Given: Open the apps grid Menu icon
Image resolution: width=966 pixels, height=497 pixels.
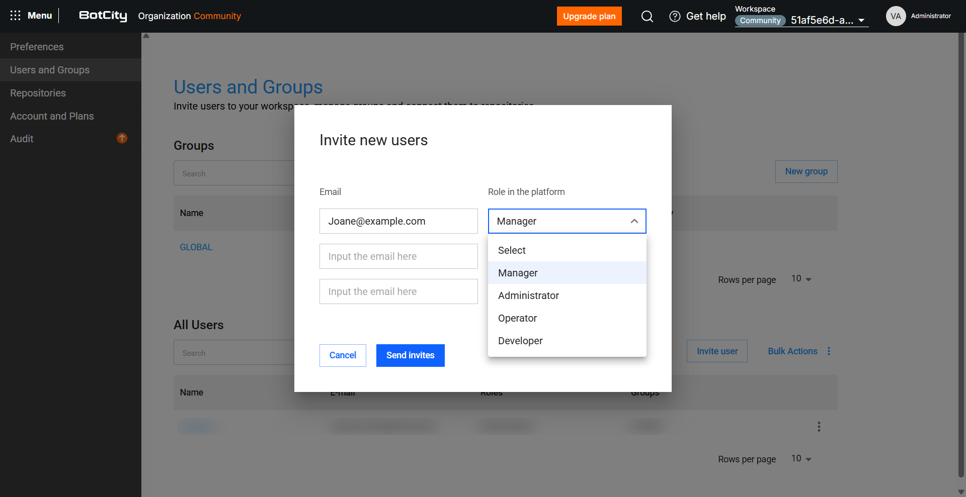Looking at the screenshot, I should pyautogui.click(x=16, y=16).
